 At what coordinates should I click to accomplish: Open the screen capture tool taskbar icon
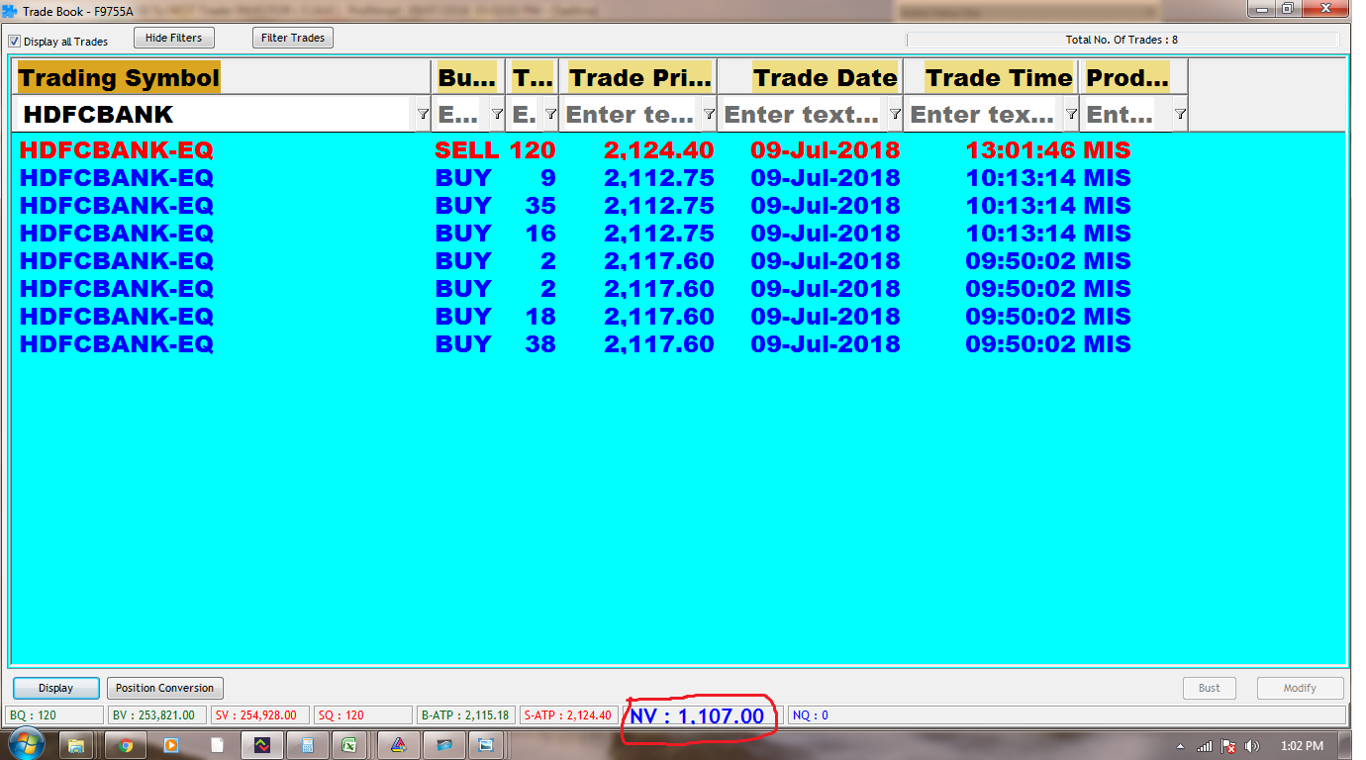[485, 745]
